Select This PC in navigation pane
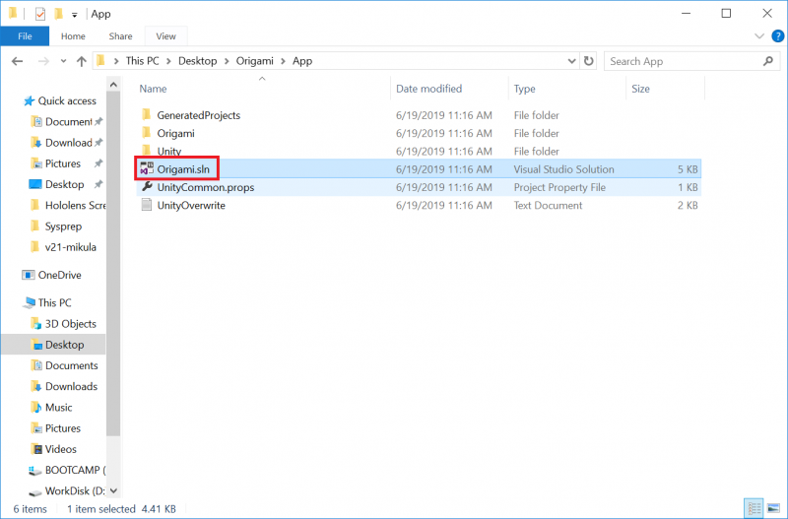 point(54,303)
